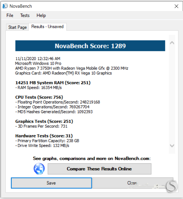
Task: Click RAM Speed: 16354 MB/s line
Action: [x=38, y=88]
